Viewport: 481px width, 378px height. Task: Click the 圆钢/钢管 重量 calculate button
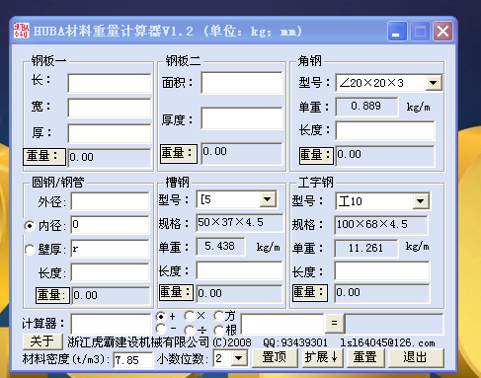click(x=52, y=295)
